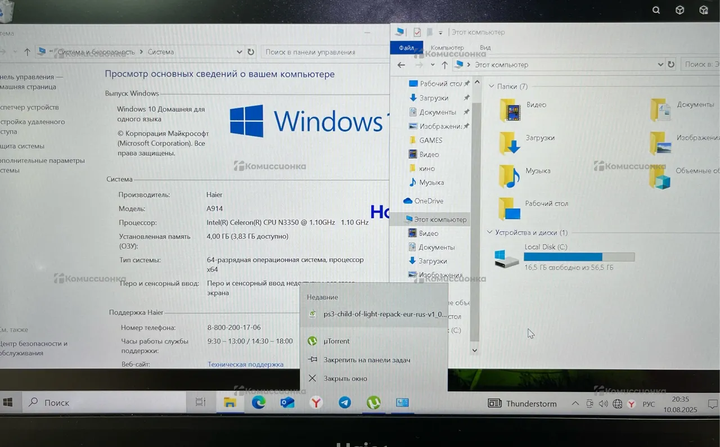Select GAMES in the navigation pane
Image resolution: width=720 pixels, height=447 pixels.
tap(430, 141)
